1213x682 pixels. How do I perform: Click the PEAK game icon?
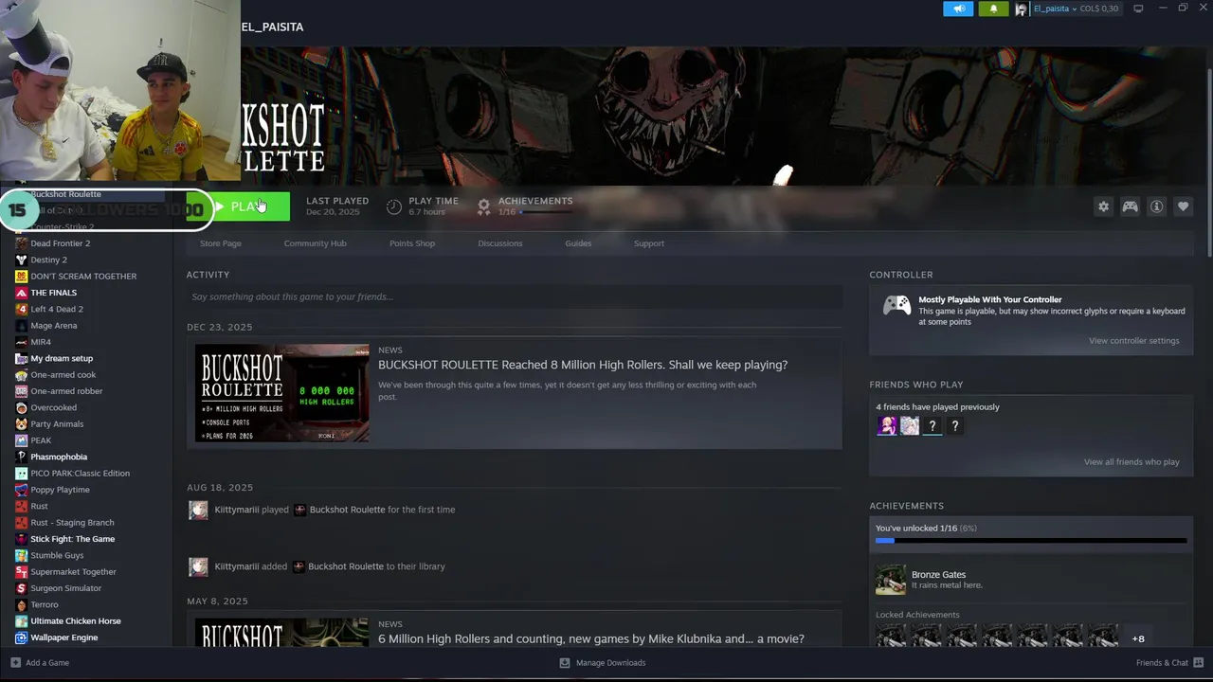tap(21, 440)
